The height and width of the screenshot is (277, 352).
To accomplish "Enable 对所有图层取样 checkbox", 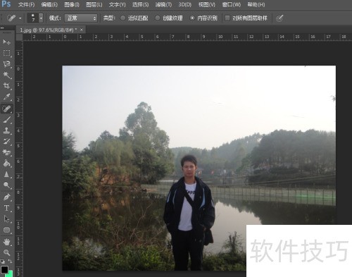I will click(x=227, y=18).
